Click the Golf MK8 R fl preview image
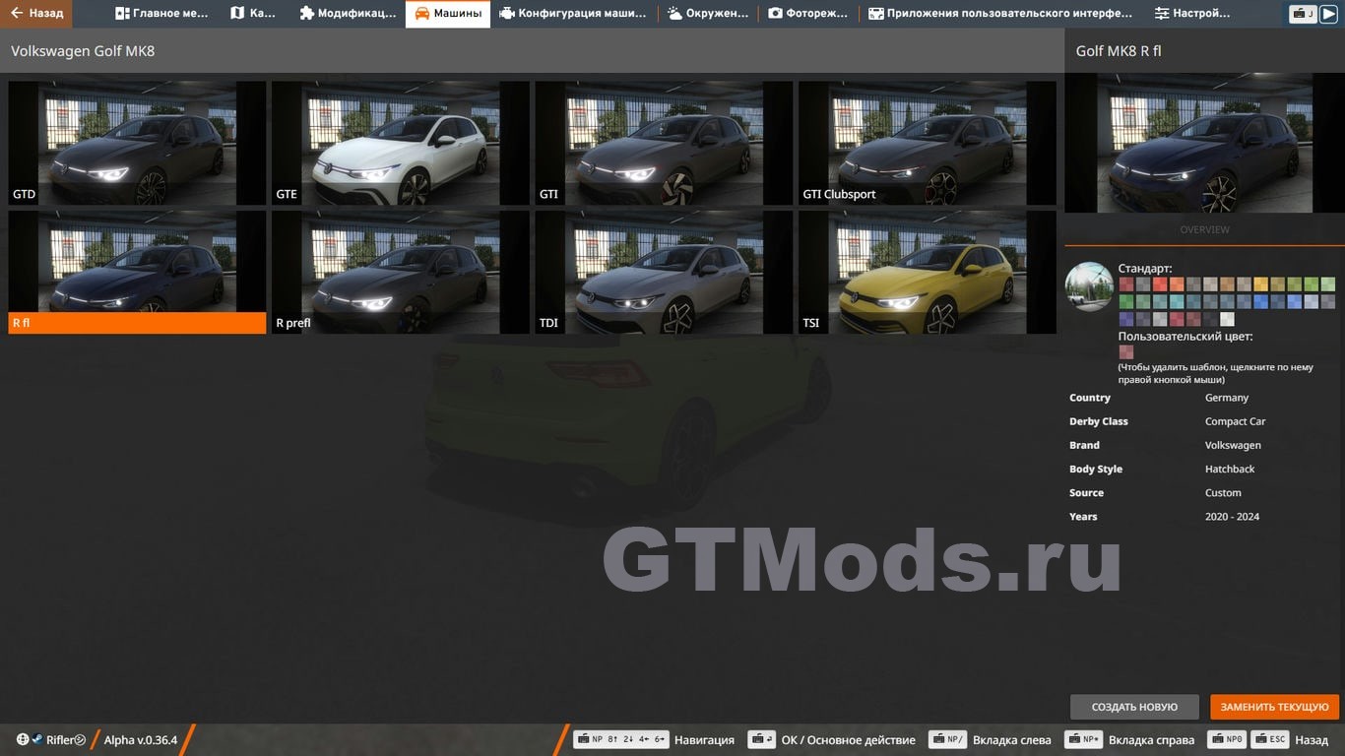Image resolution: width=1345 pixels, height=756 pixels. 1204,143
